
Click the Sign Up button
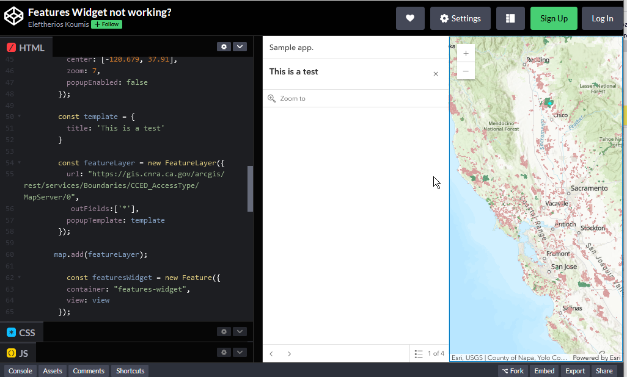(554, 18)
